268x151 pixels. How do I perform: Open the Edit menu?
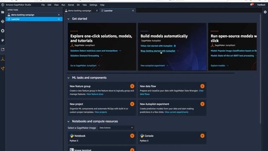(x=49, y=5)
